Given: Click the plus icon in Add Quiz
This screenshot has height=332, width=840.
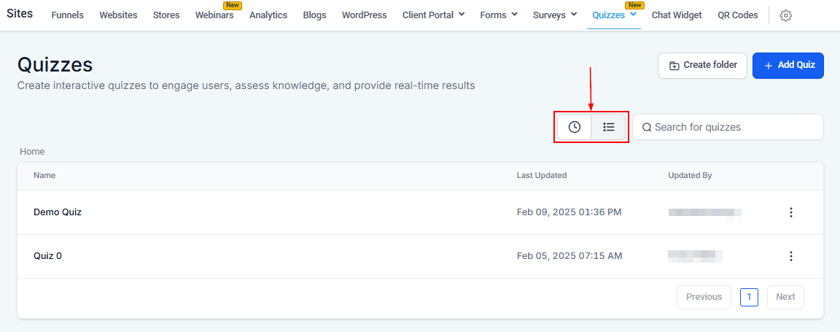Looking at the screenshot, I should click(x=769, y=66).
